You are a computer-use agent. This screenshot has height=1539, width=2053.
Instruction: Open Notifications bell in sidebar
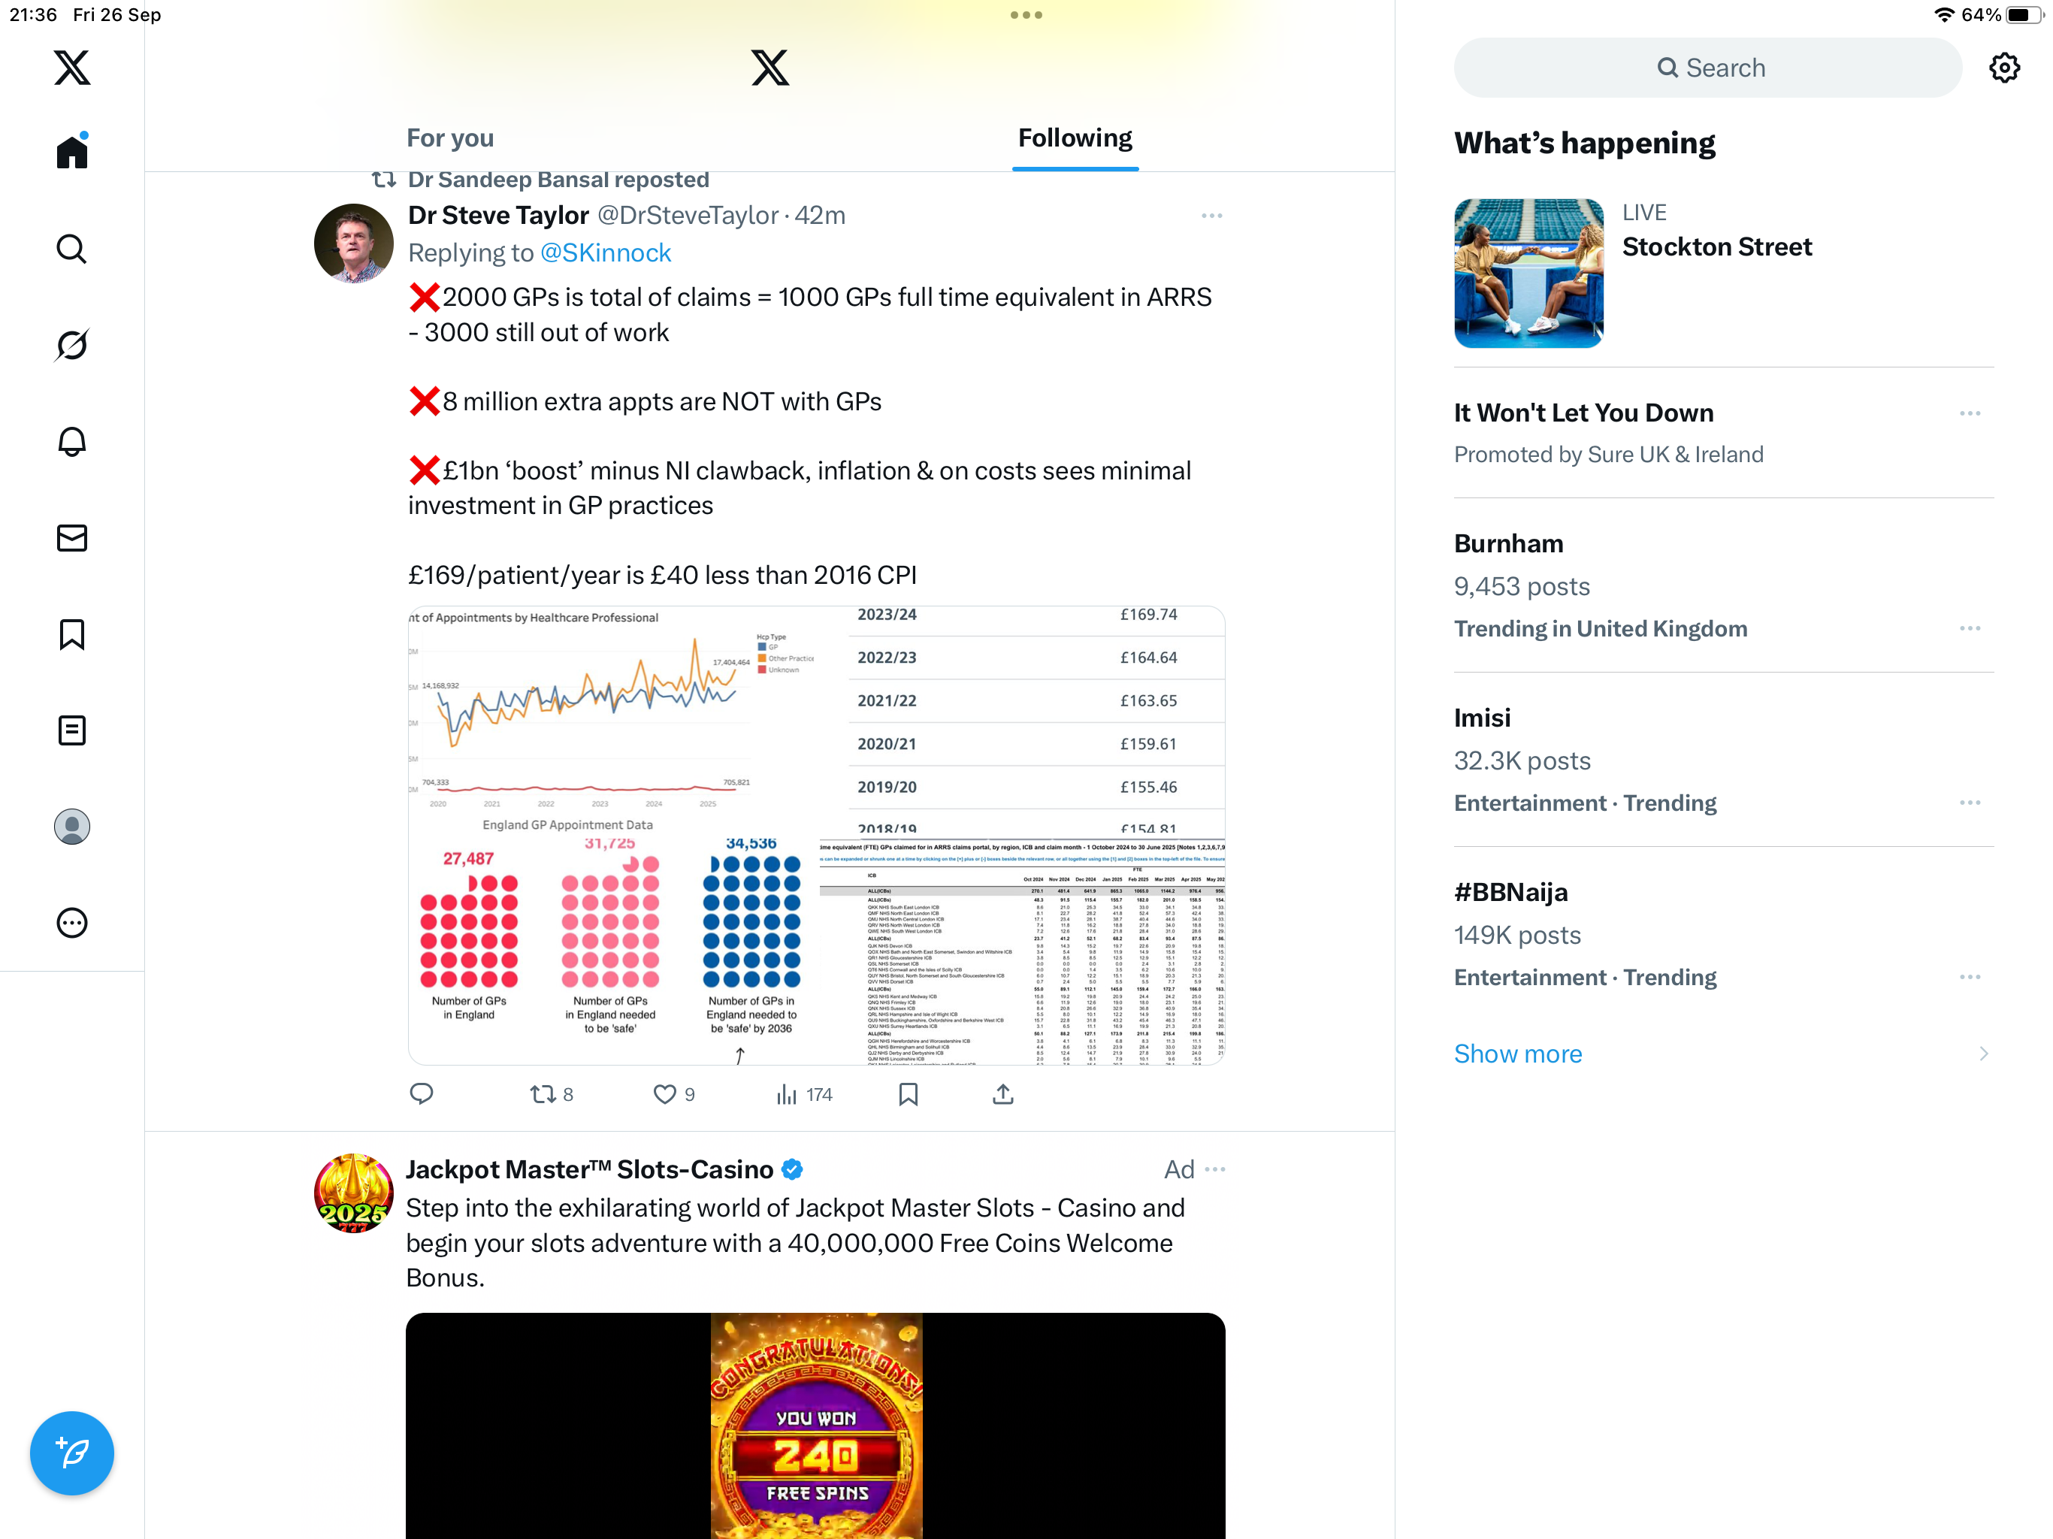click(71, 442)
